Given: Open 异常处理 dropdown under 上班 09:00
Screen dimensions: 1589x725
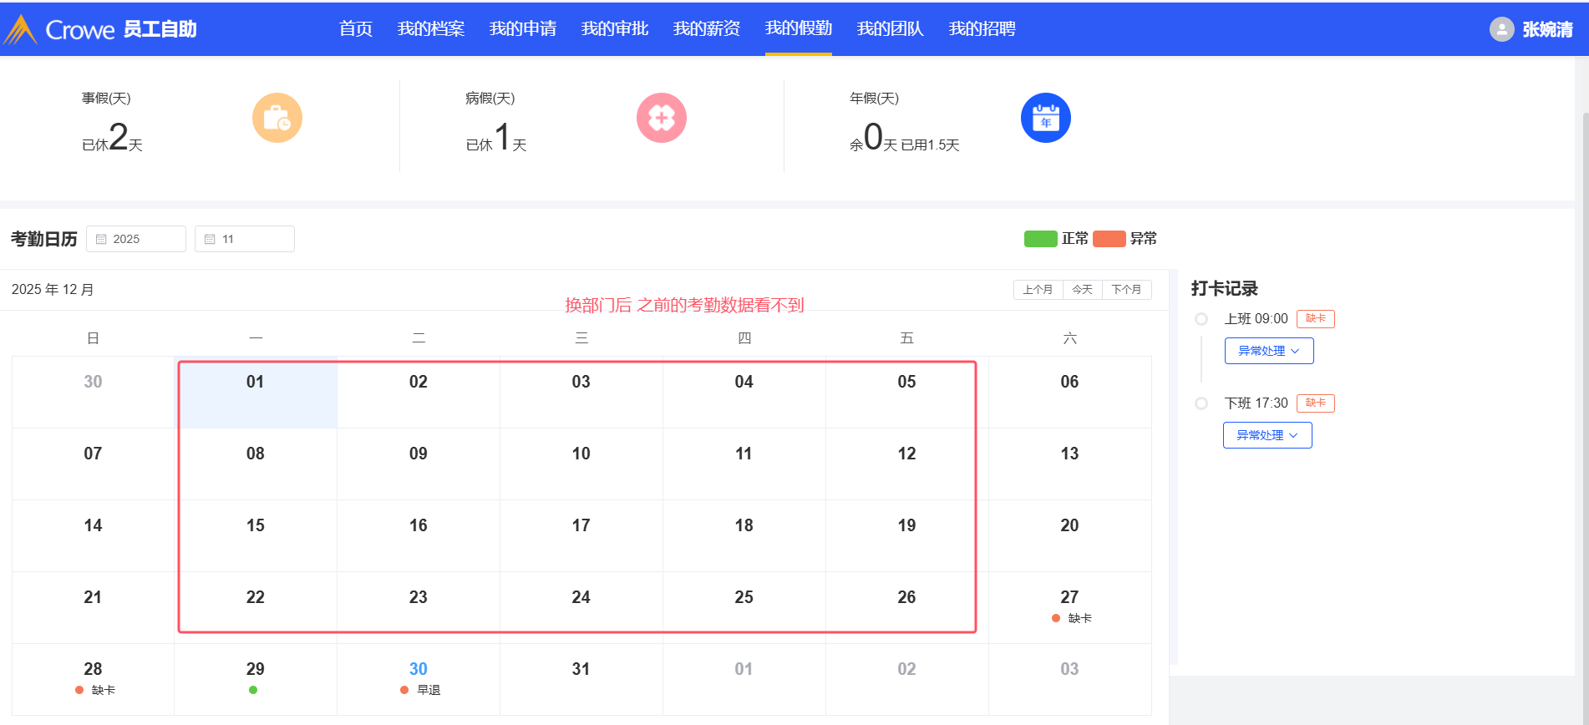Looking at the screenshot, I should (x=1268, y=351).
